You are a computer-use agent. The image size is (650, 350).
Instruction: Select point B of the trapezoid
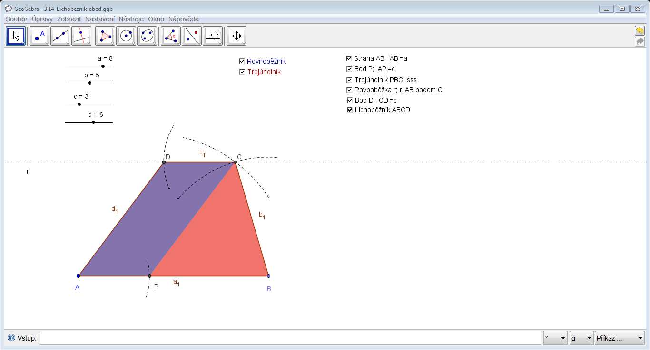[x=268, y=276]
